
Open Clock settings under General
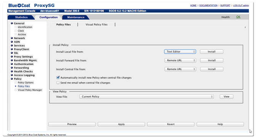(21, 31)
